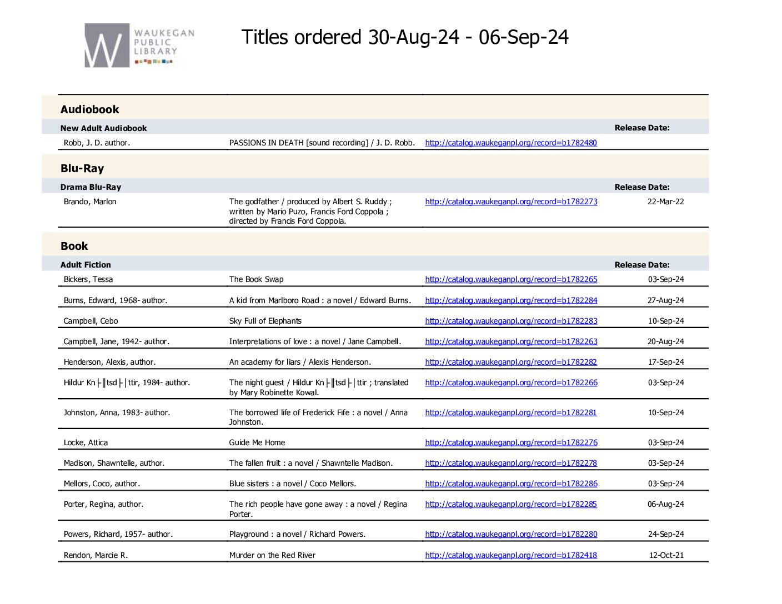The height and width of the screenshot is (604, 782).
Task: Click title 'PASSIONS IN DEATH [sound recording]'
Action: tap(299, 143)
